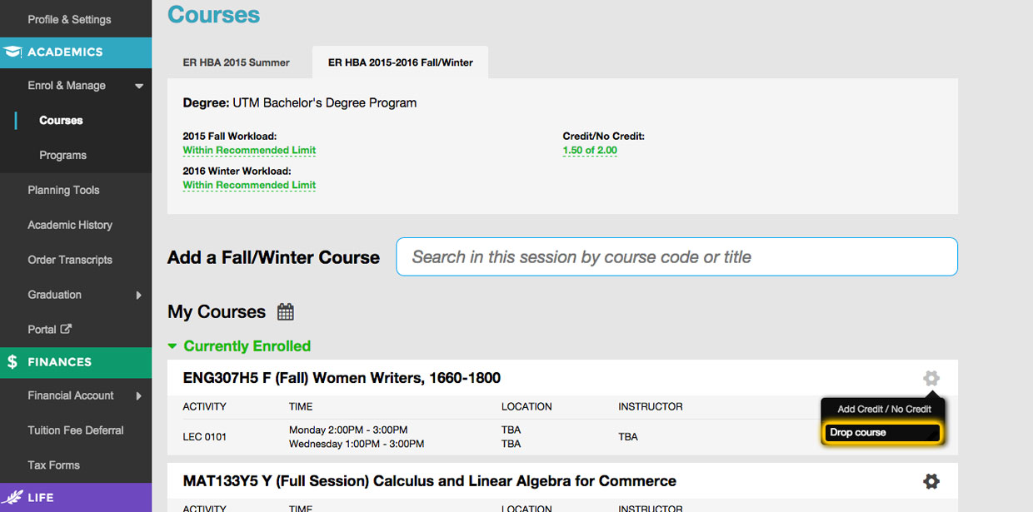Go to Academic History page

[70, 225]
